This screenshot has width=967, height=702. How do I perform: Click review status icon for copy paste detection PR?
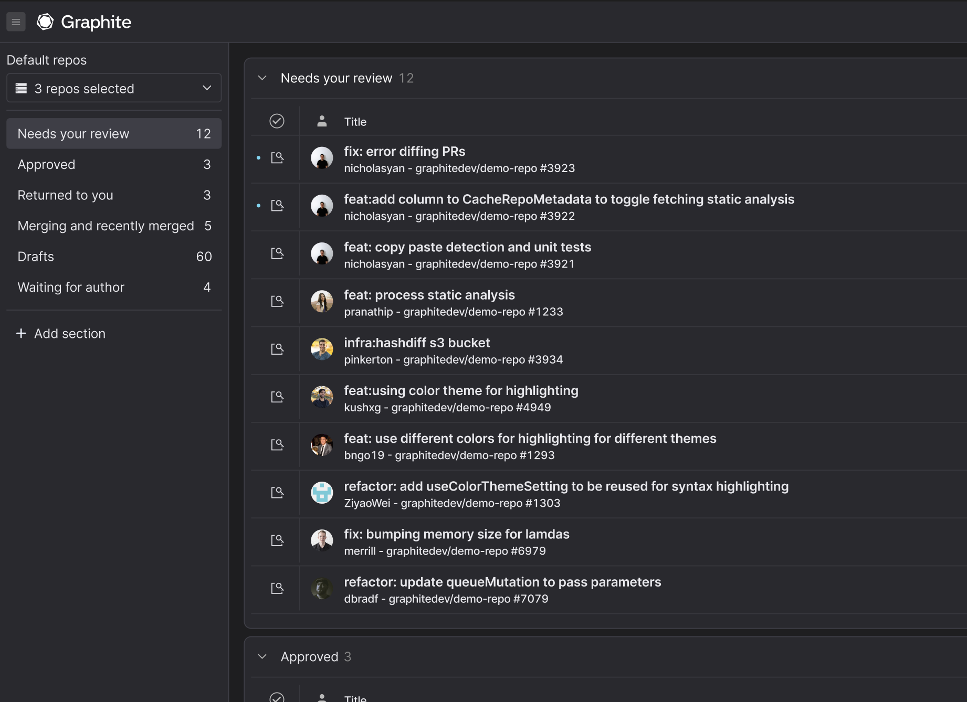[x=277, y=253]
